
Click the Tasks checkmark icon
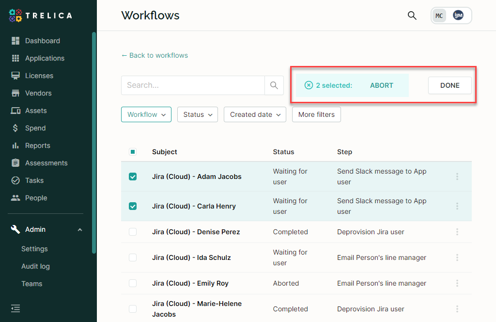15,180
